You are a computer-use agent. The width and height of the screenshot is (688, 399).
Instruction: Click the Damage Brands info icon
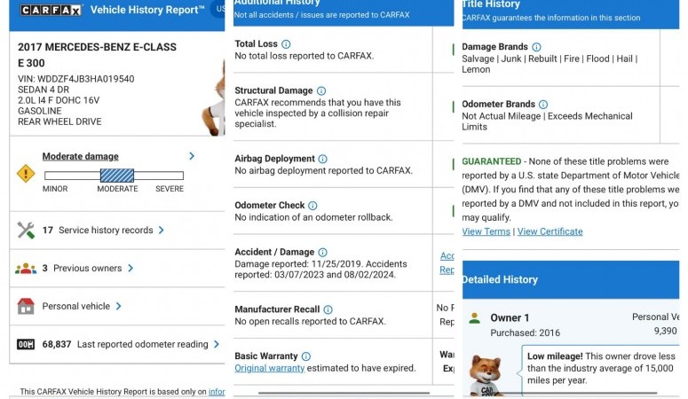pos(536,47)
